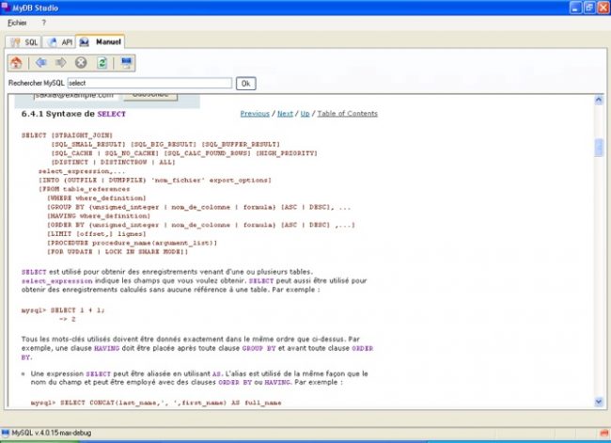Switch to the API tab
This screenshot has width=611, height=443.
tap(59, 42)
